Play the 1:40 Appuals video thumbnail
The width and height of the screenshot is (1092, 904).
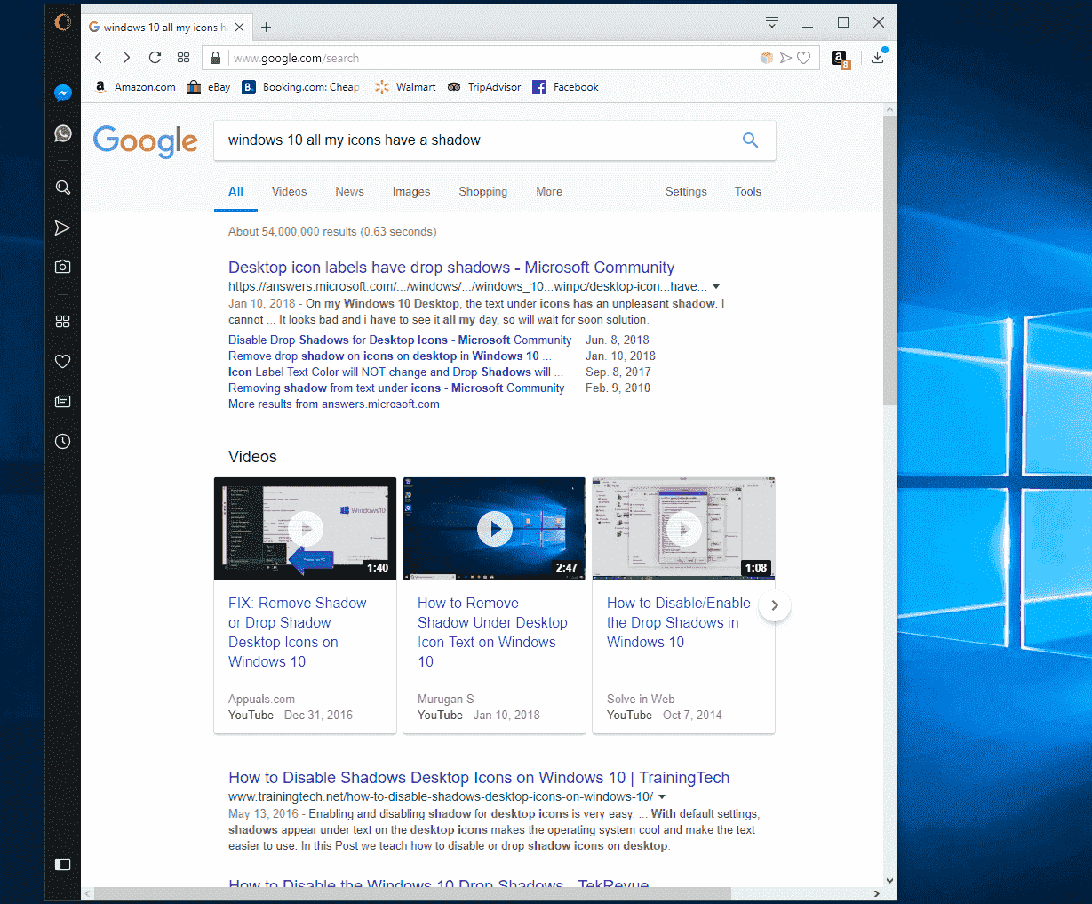[305, 529]
